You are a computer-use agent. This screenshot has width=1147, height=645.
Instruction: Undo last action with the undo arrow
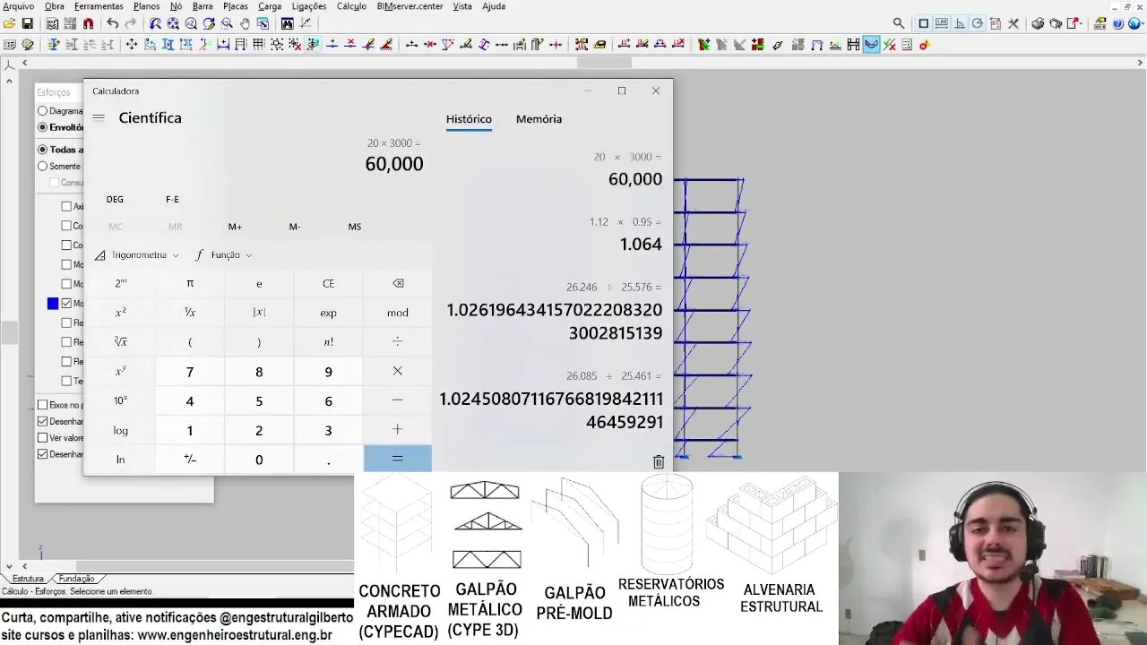pyautogui.click(x=112, y=24)
